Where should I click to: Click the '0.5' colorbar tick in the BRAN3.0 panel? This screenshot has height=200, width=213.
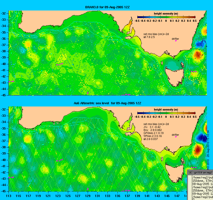(195, 21)
